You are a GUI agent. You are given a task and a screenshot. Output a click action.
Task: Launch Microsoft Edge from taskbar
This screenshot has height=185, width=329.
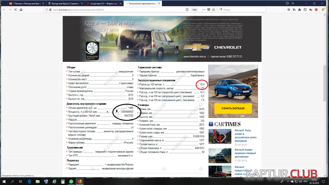point(29,181)
